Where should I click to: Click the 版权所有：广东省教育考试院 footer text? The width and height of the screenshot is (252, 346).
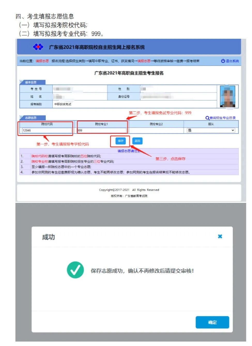(x=129, y=196)
